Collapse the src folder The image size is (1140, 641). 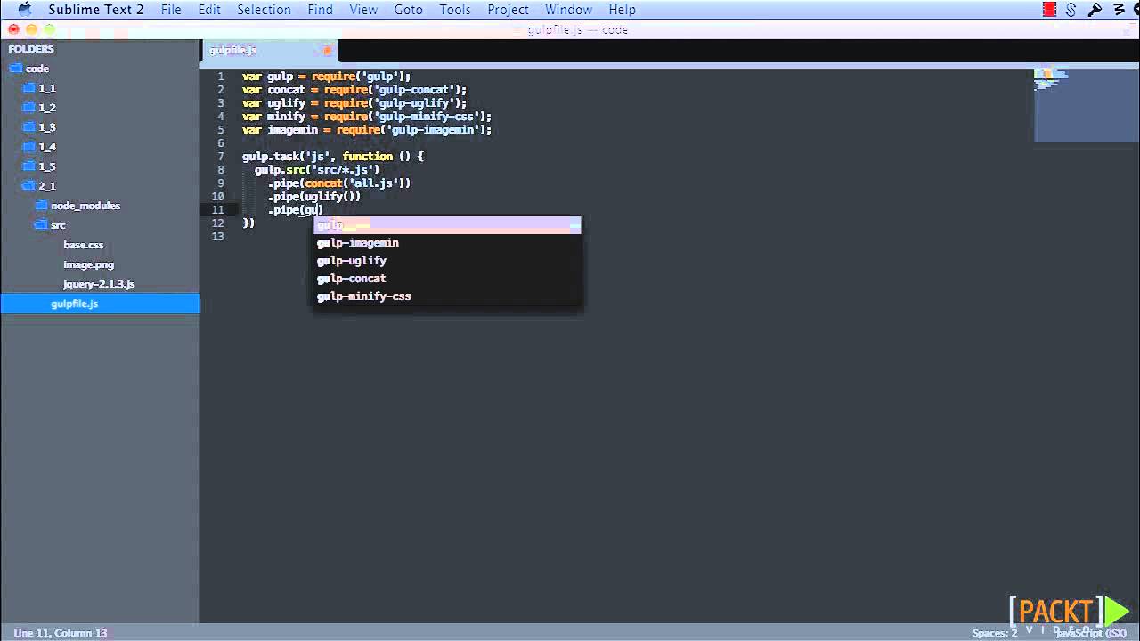(41, 225)
